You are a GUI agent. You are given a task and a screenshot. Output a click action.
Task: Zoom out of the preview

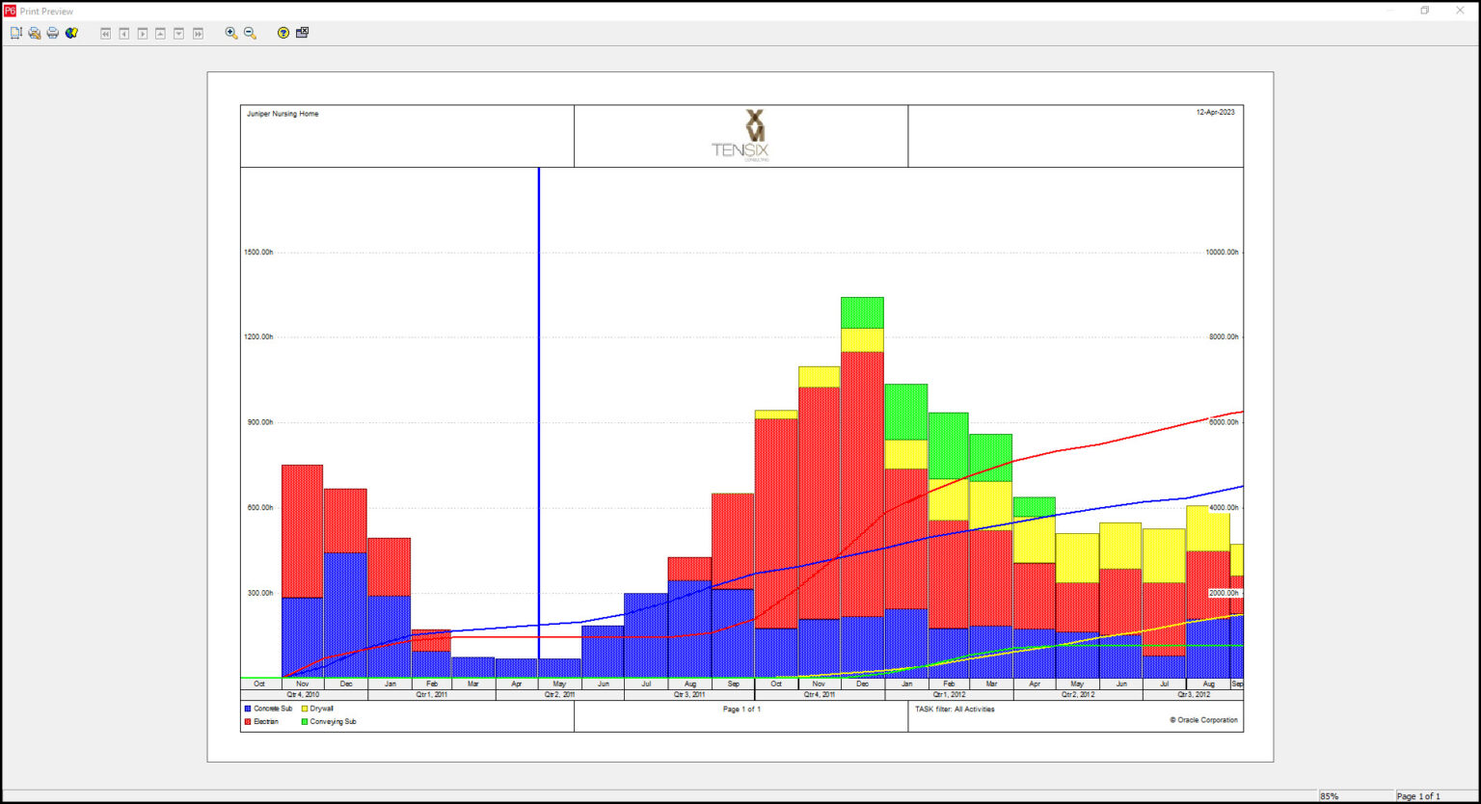click(250, 32)
